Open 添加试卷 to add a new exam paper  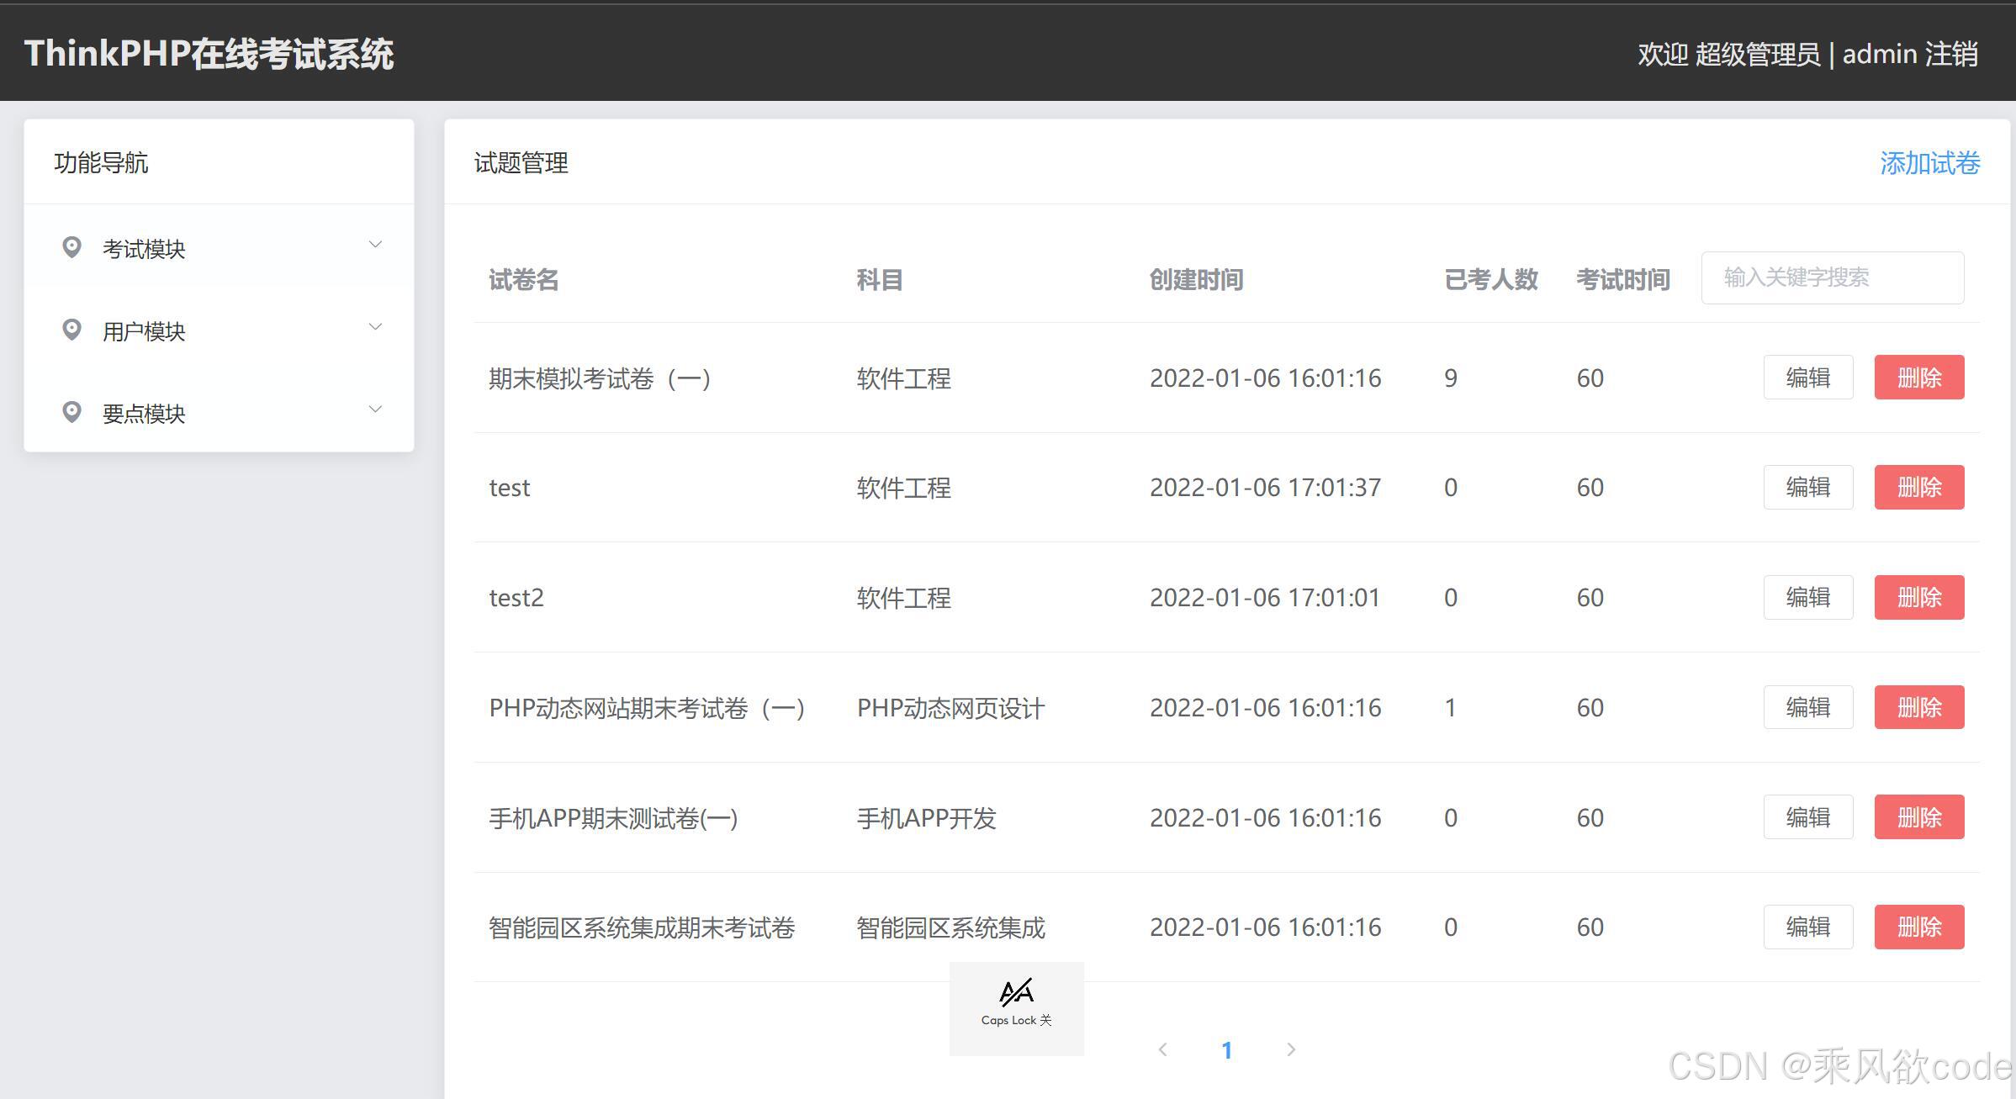pos(1929,163)
